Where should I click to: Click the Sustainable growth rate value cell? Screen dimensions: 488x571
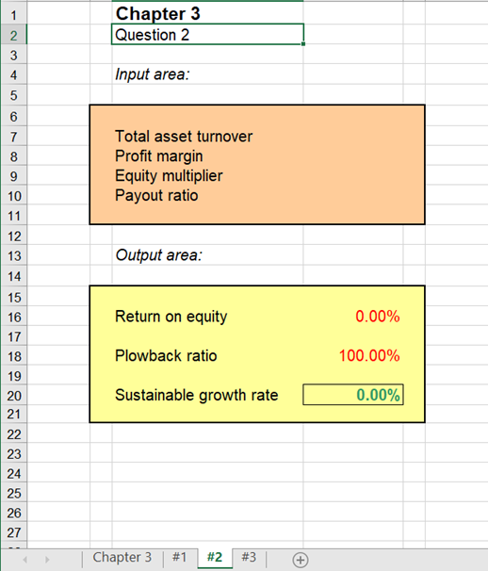tap(353, 395)
